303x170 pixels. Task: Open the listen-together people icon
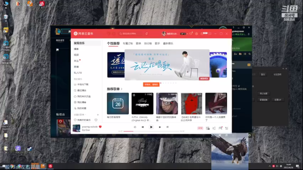tap(220, 128)
